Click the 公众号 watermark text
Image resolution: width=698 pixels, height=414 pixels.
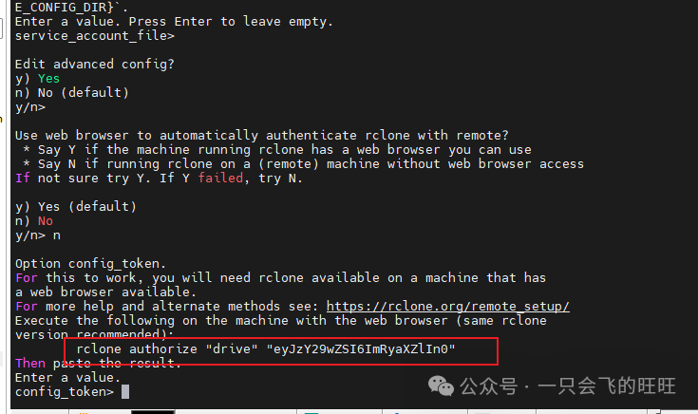(488, 386)
